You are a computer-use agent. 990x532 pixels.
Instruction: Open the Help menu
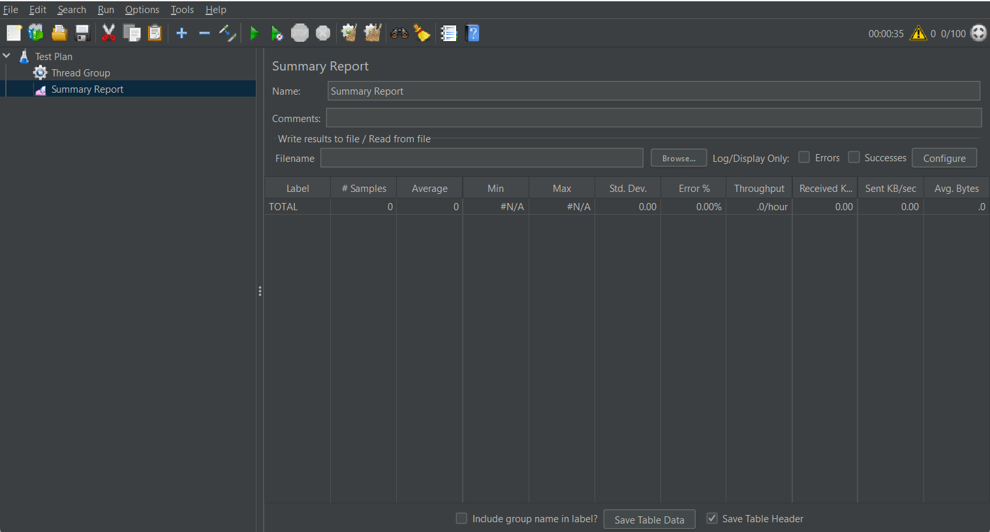(x=216, y=10)
